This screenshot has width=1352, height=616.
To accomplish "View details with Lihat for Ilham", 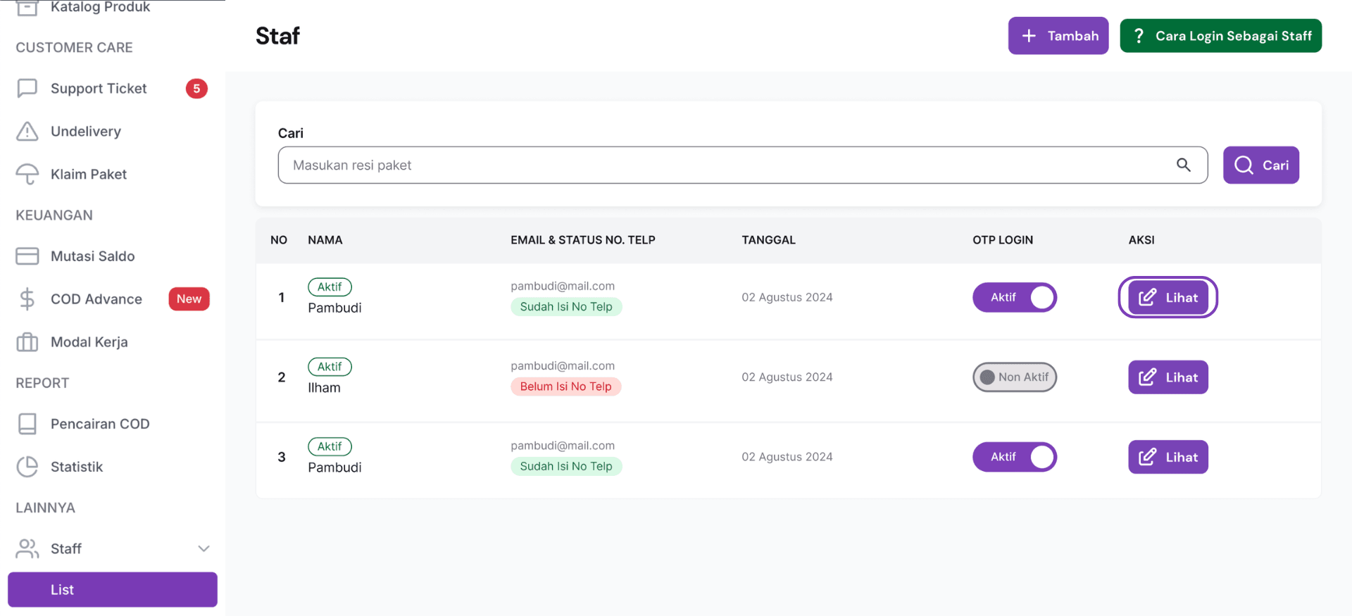I will [1168, 377].
